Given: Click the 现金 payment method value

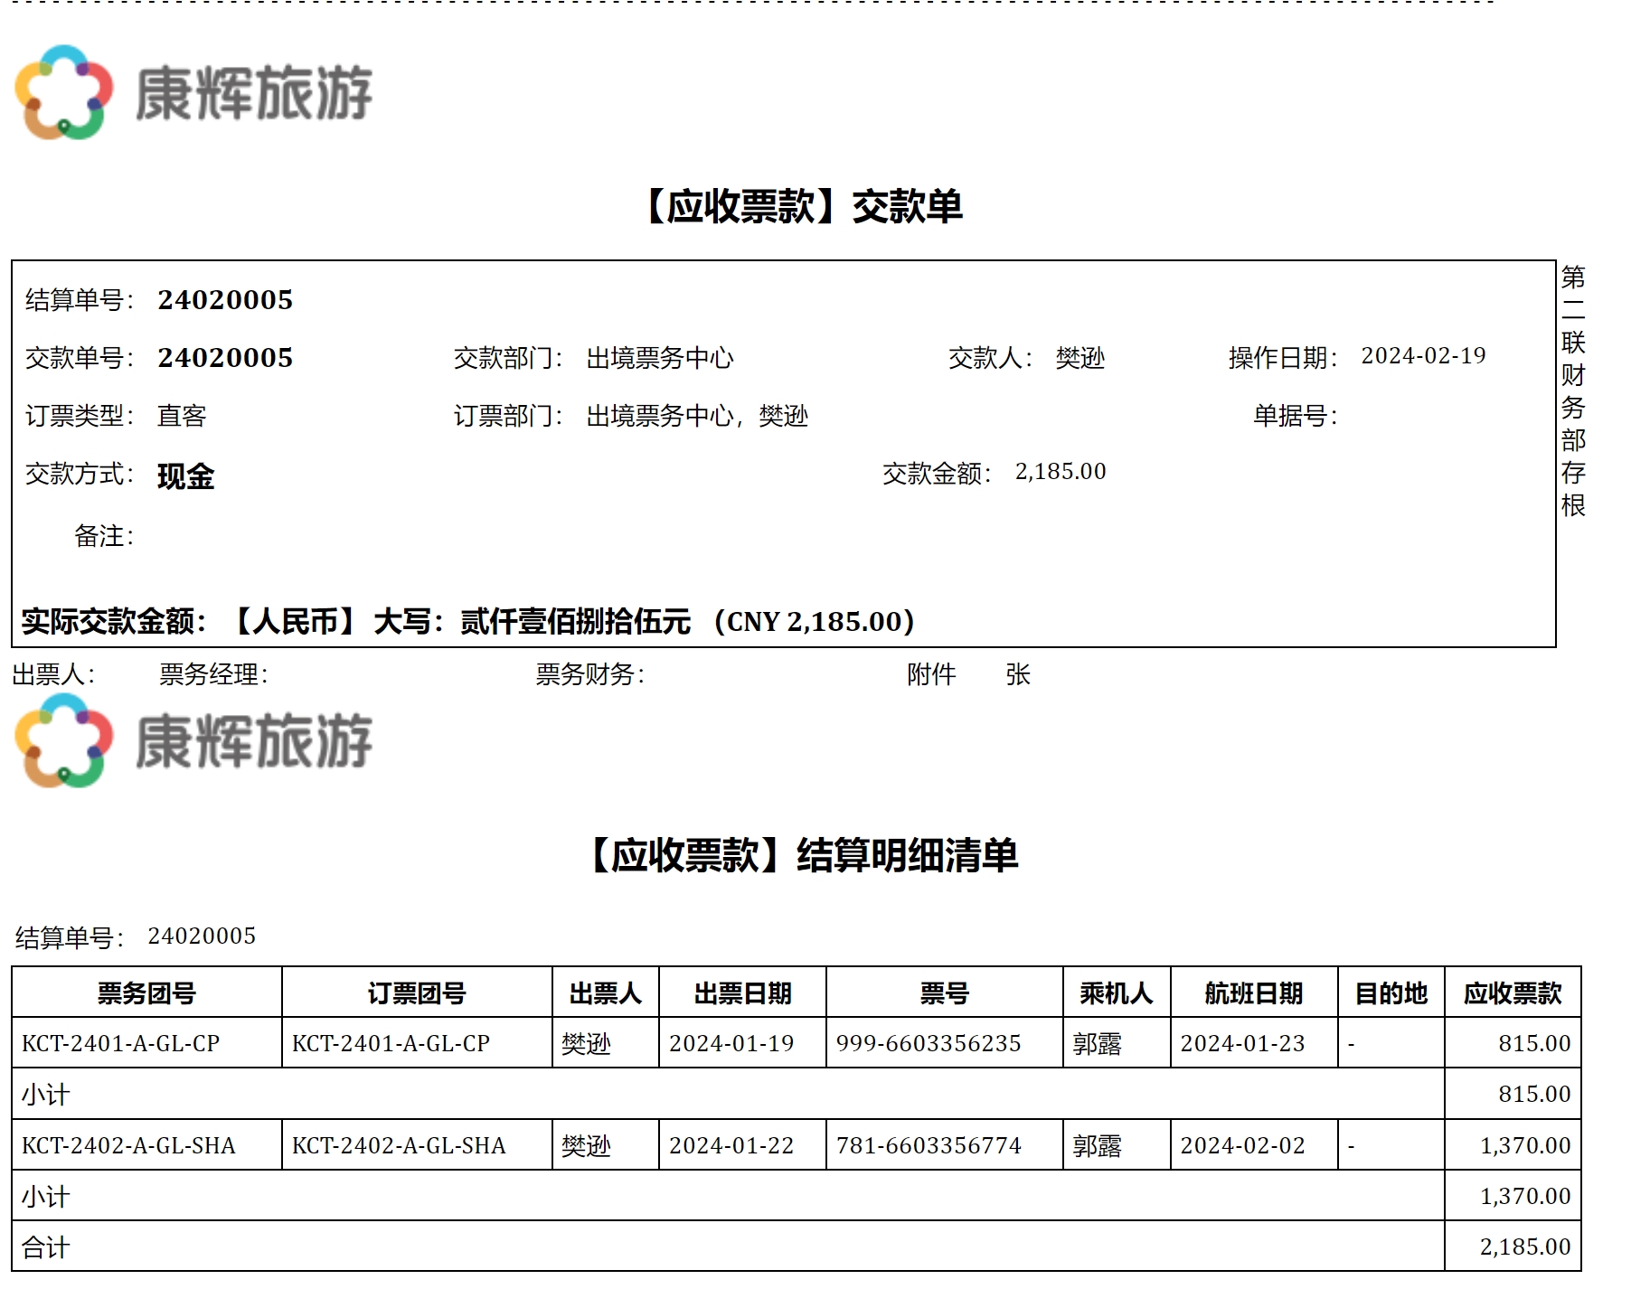Looking at the screenshot, I should tap(185, 475).
